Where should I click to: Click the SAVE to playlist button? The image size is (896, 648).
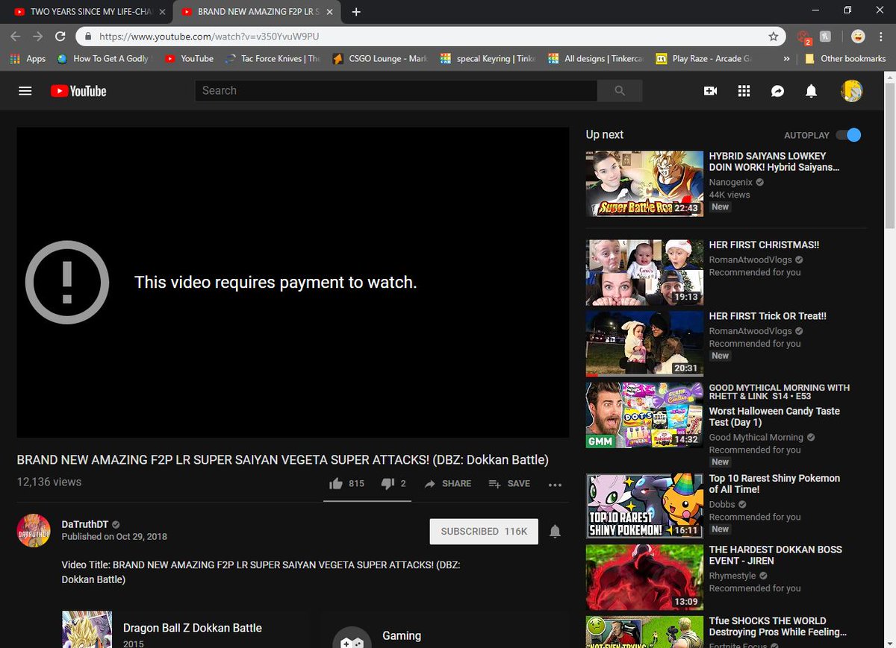point(509,483)
